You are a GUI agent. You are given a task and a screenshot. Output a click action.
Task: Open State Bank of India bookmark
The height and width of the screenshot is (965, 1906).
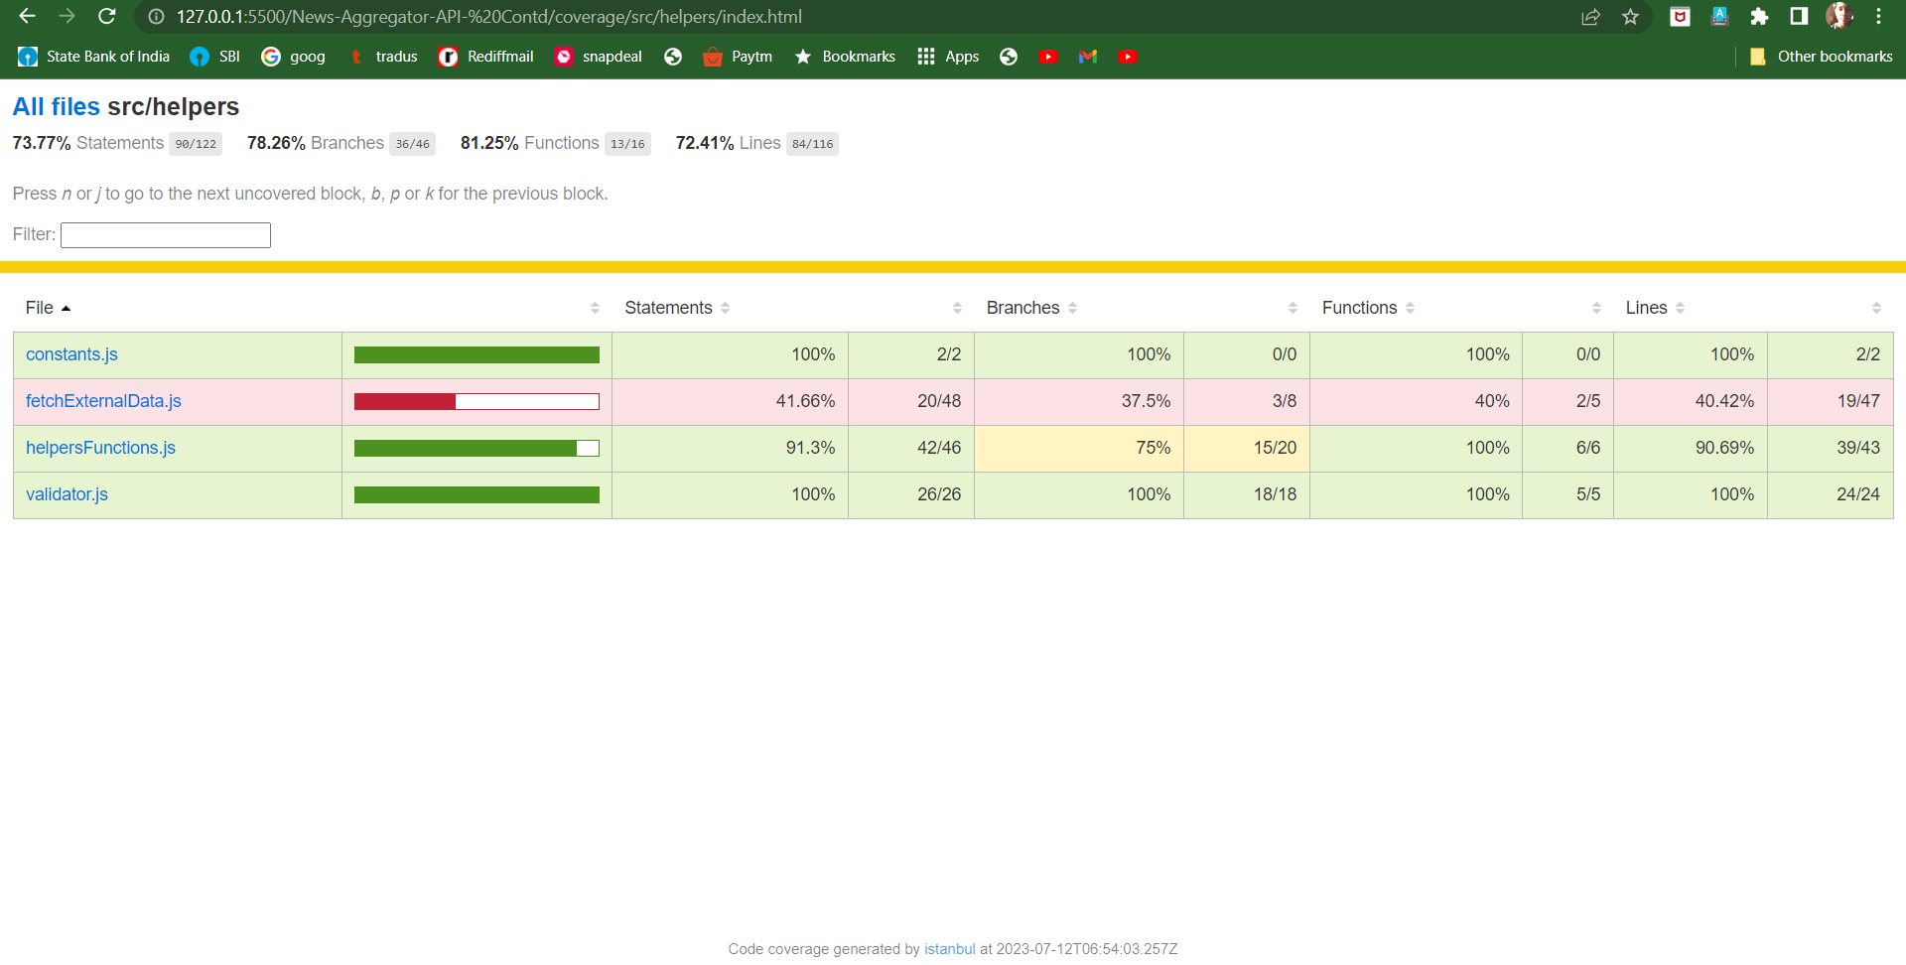(94, 57)
